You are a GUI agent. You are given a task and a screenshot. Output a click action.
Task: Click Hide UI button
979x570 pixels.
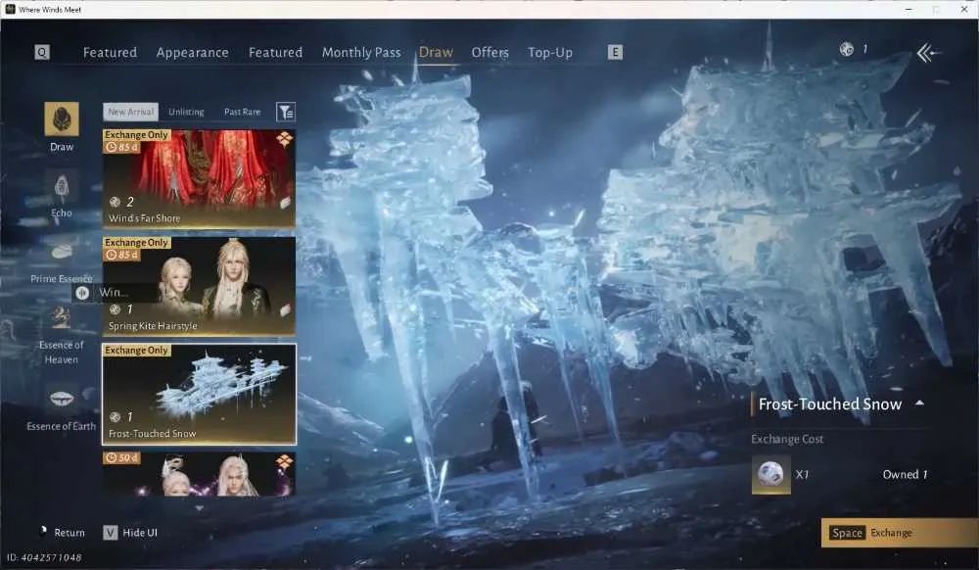(x=130, y=533)
